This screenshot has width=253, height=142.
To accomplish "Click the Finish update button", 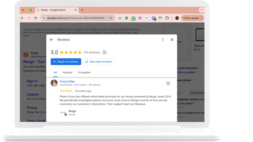I will [x=193, y=18].
